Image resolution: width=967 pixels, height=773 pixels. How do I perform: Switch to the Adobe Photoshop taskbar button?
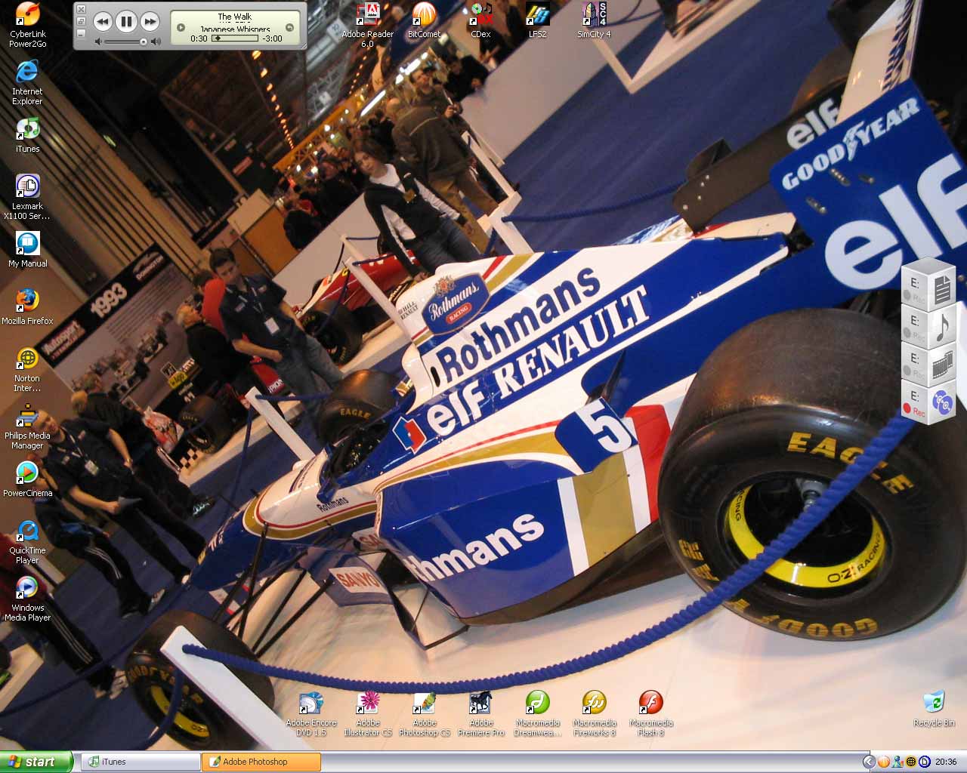point(261,762)
